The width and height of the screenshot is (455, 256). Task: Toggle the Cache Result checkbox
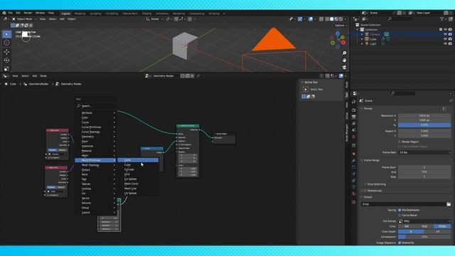coord(400,215)
